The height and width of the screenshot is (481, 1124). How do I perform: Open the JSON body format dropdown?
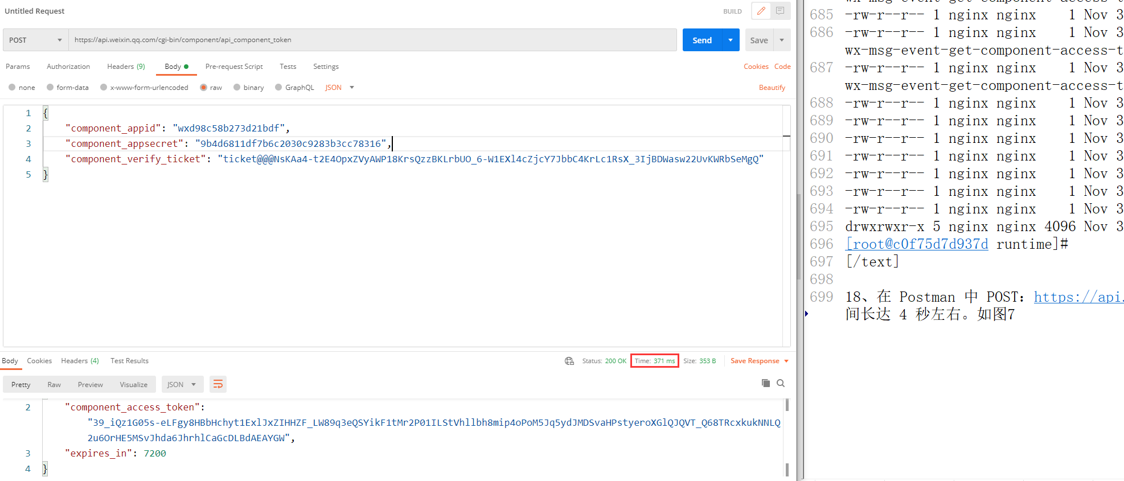(x=339, y=87)
